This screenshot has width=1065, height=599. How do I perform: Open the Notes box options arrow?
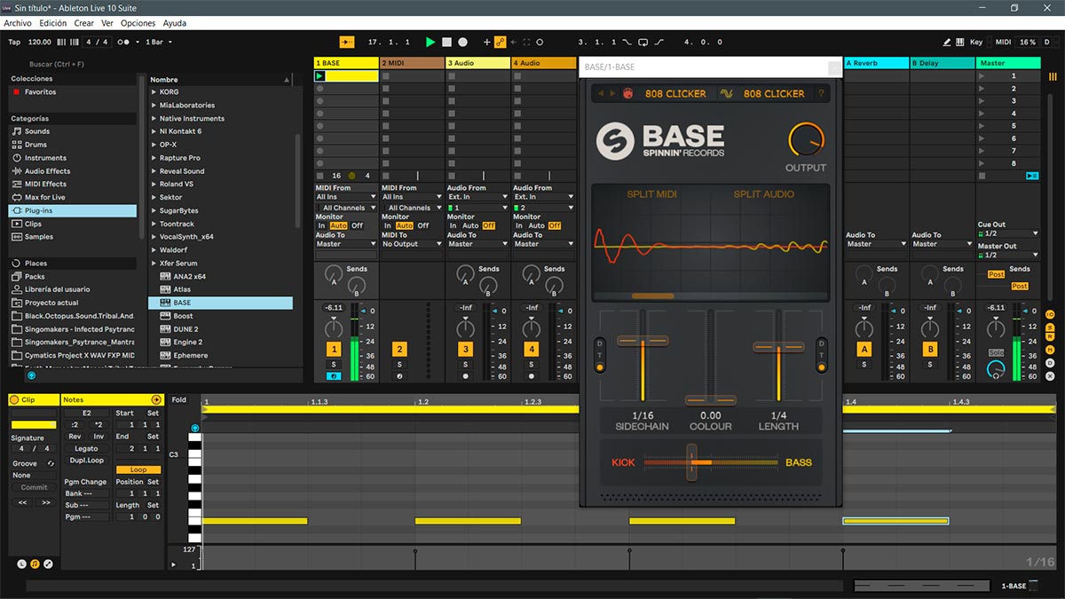click(156, 400)
